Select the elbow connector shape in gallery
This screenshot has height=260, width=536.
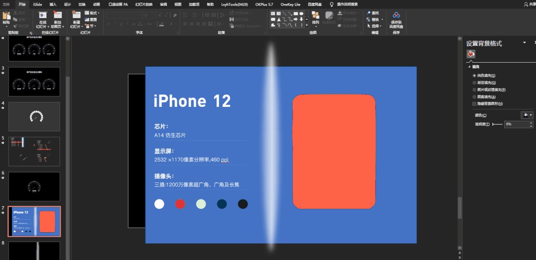coord(285,19)
